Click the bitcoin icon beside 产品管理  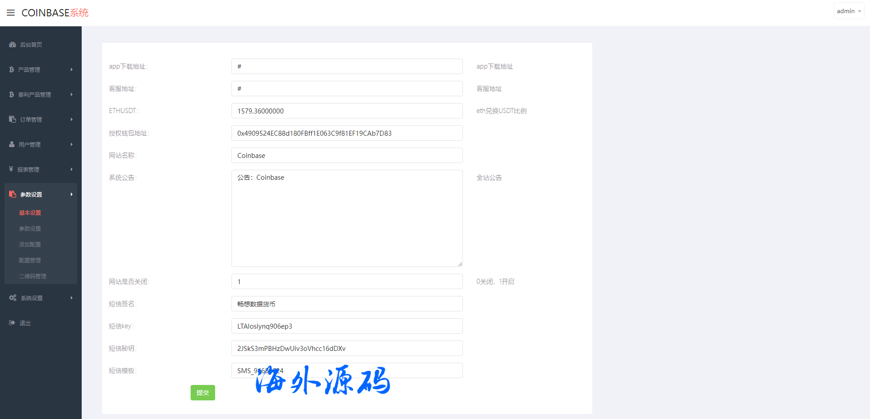click(x=11, y=69)
